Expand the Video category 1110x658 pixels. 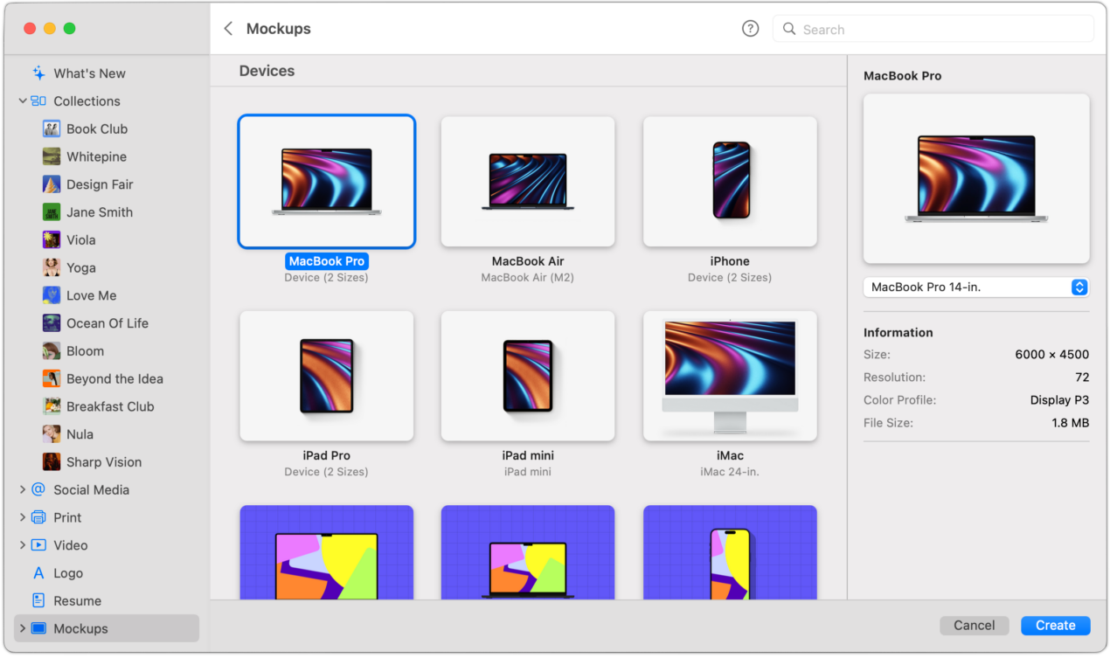(x=23, y=545)
